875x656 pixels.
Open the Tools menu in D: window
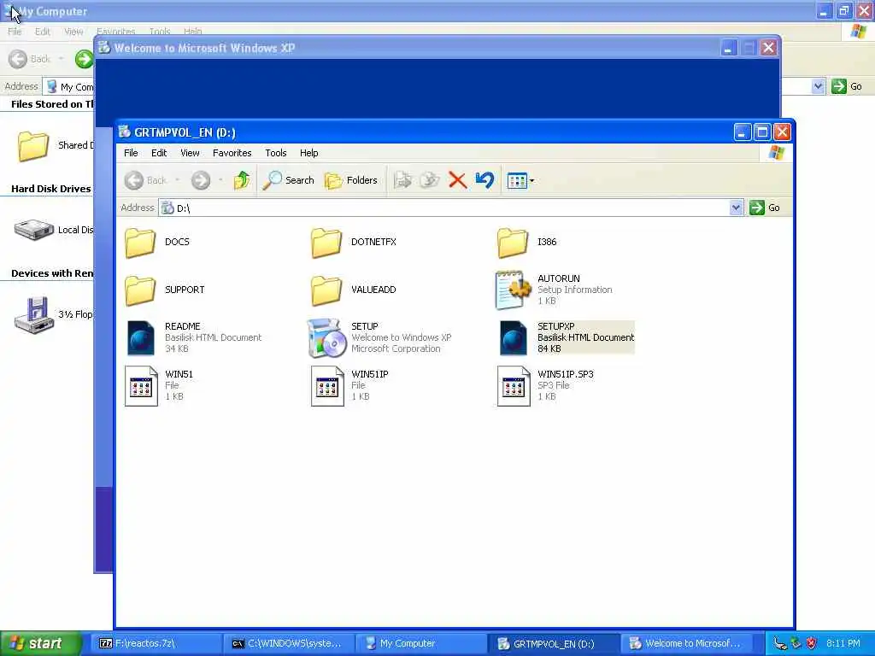(x=276, y=153)
